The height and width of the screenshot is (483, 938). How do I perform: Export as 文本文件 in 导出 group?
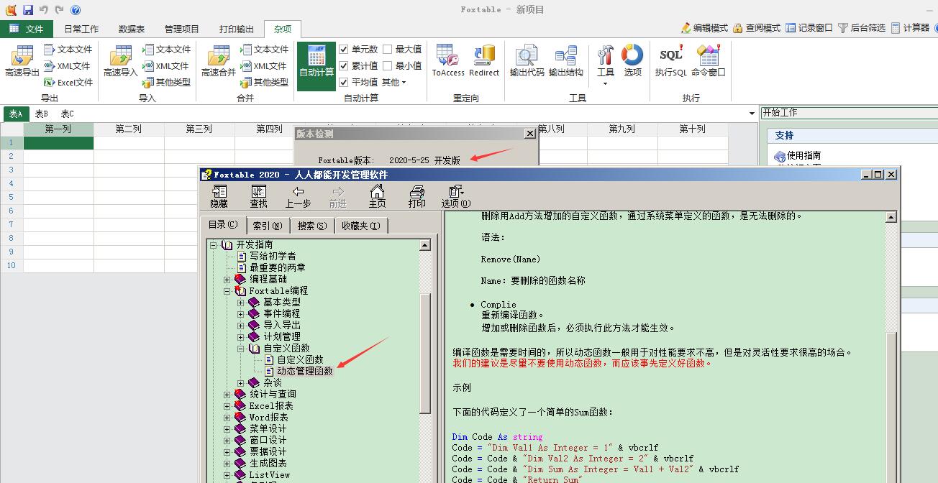point(68,50)
